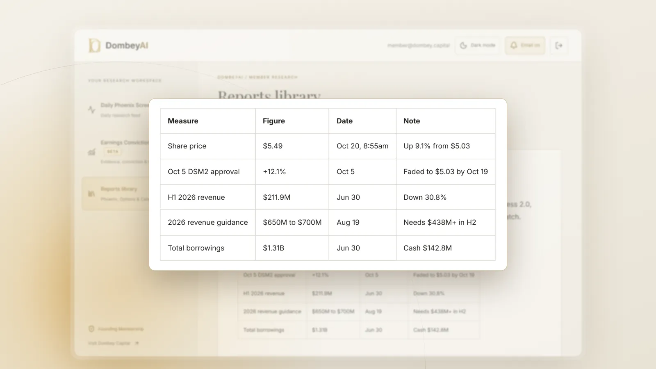656x369 pixels.
Task: Click the member email address in header
Action: coord(419,46)
